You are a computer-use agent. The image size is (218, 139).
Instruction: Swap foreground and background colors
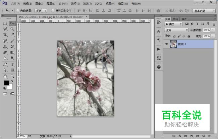click(12, 81)
